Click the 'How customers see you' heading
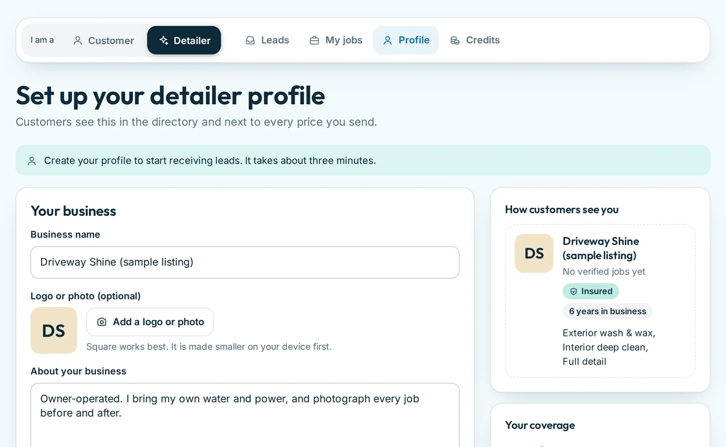The image size is (726, 447). [x=562, y=210]
